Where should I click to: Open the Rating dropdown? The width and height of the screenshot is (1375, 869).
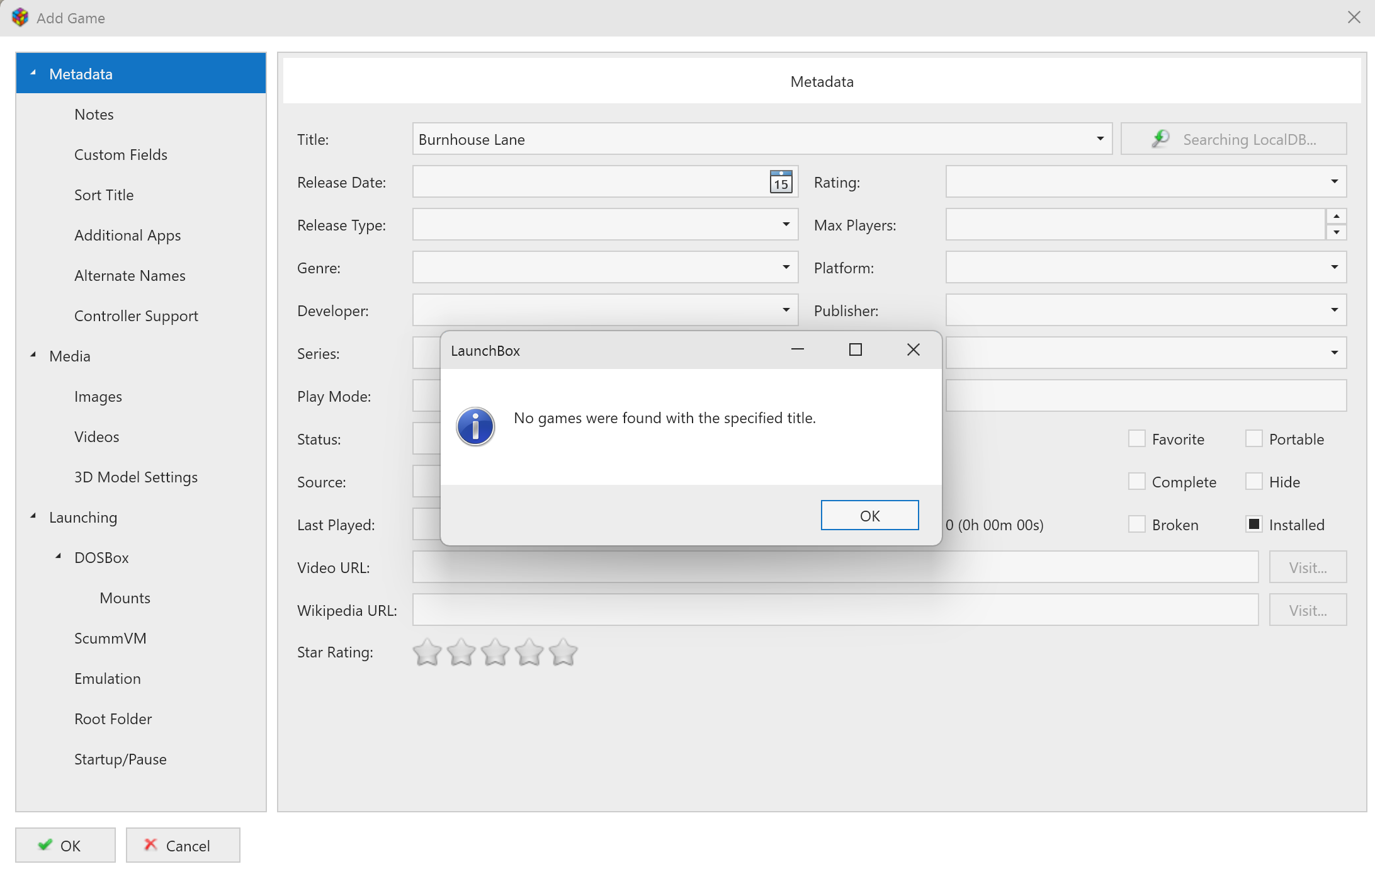pos(1335,182)
